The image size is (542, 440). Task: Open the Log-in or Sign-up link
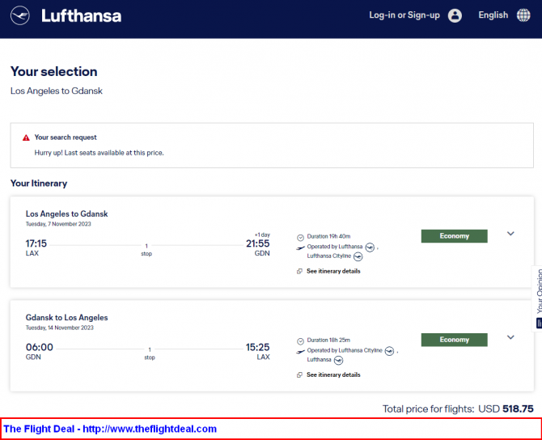pos(404,15)
